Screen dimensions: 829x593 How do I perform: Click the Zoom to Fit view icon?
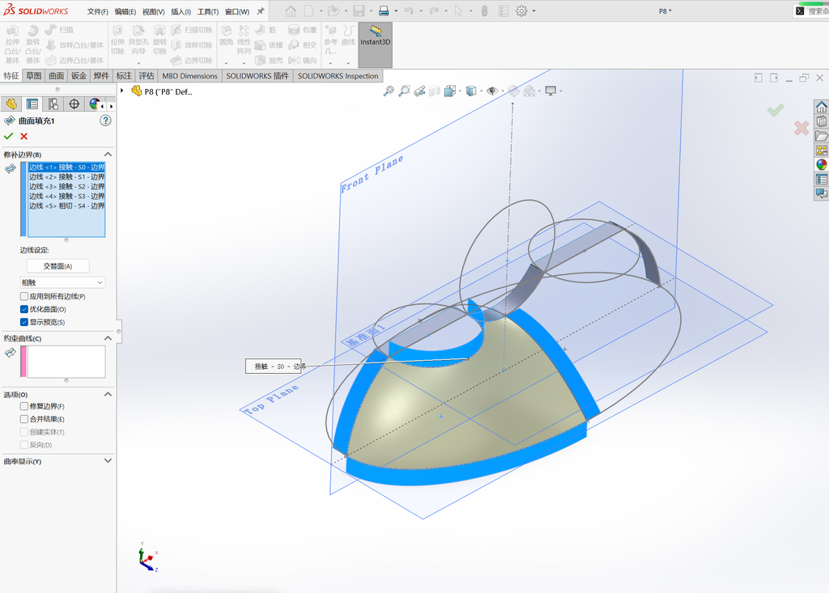[389, 91]
